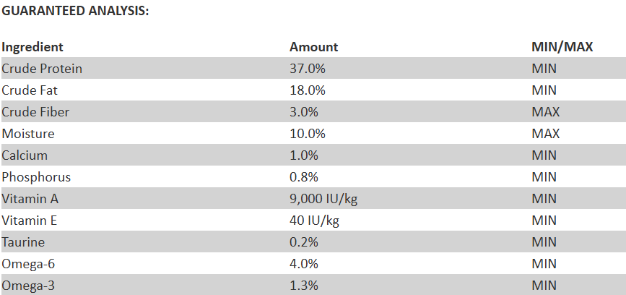Select the Moisture ingredient cell
The width and height of the screenshot is (626, 295).
click(x=28, y=134)
